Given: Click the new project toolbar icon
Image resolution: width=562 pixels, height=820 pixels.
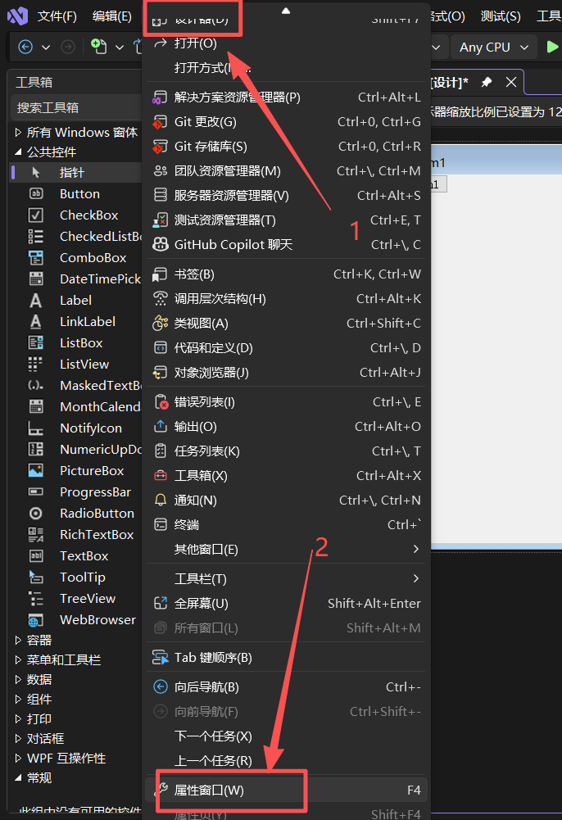Looking at the screenshot, I should click(x=98, y=47).
